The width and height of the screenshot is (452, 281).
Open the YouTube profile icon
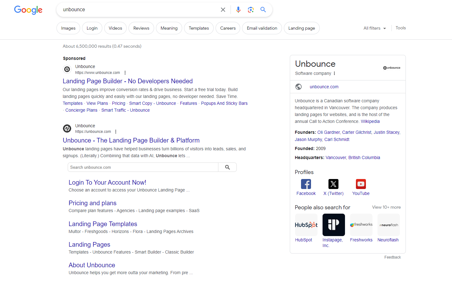[361, 184]
